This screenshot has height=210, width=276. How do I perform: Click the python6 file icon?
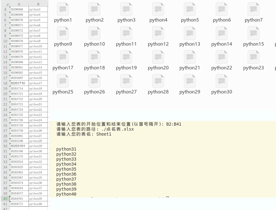[x=222, y=9]
